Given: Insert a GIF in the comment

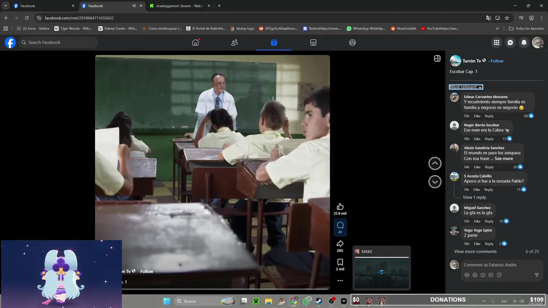Looking at the screenshot, I should point(491,275).
